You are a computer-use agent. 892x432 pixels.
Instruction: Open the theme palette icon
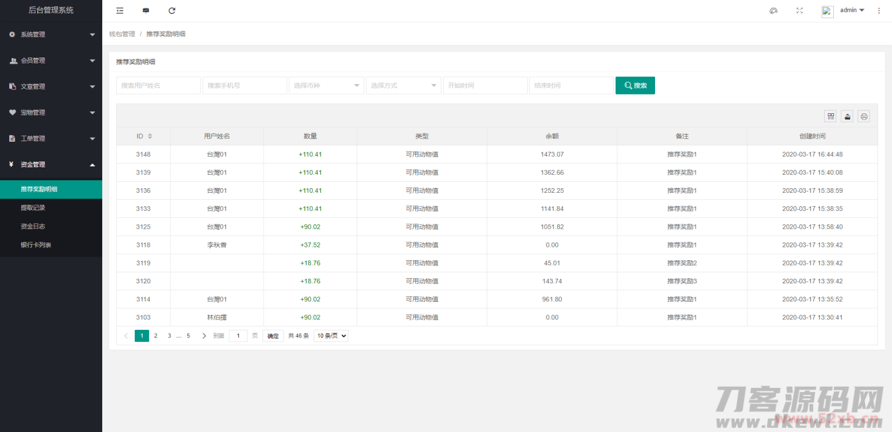[x=773, y=10]
